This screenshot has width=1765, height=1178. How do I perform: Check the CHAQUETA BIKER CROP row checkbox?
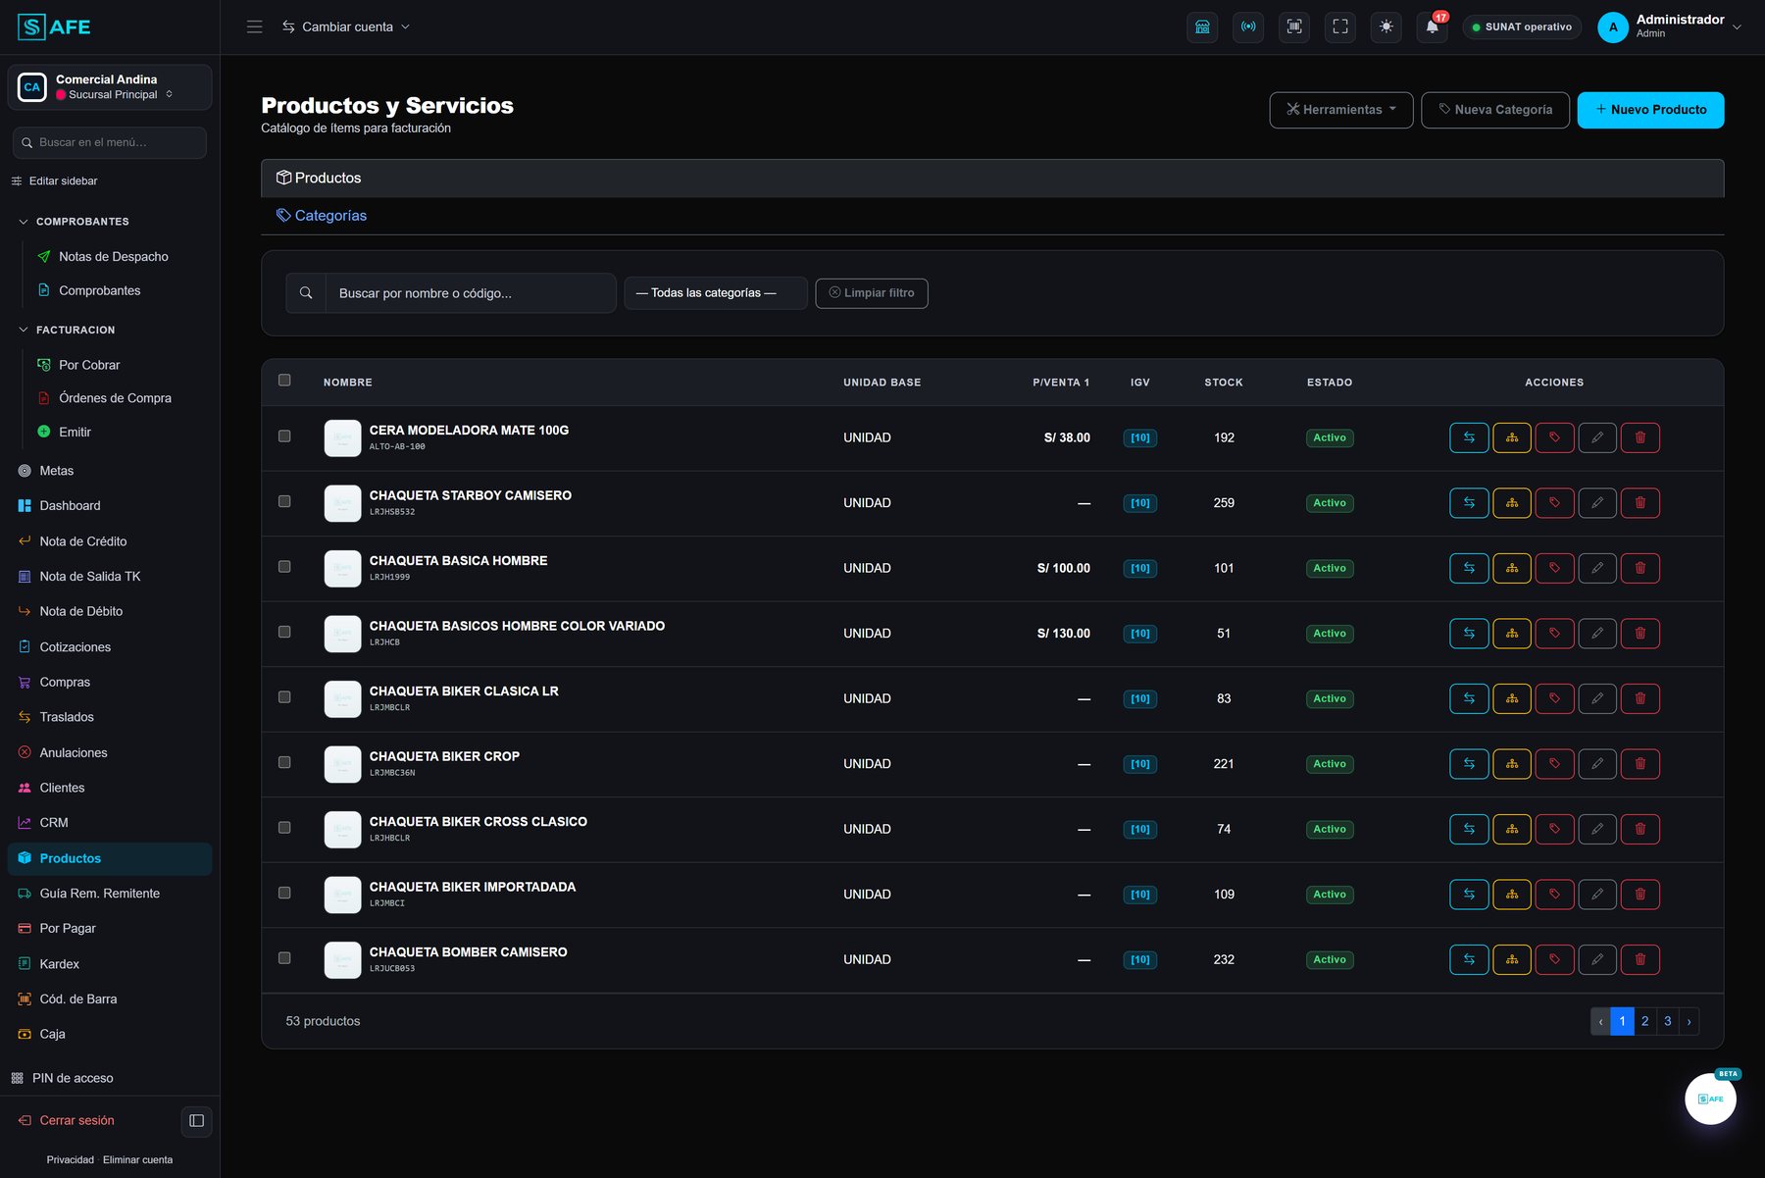click(x=284, y=762)
